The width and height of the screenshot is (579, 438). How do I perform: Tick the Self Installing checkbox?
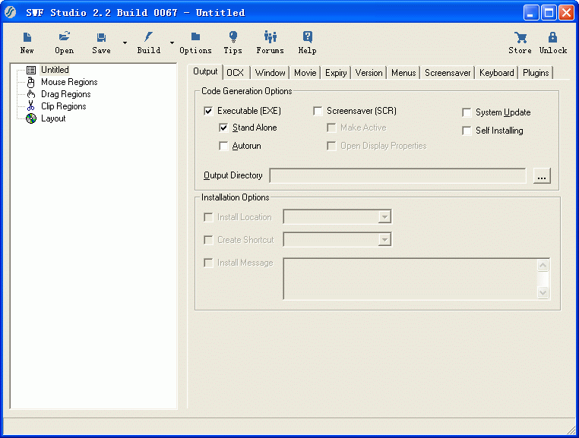(x=467, y=131)
